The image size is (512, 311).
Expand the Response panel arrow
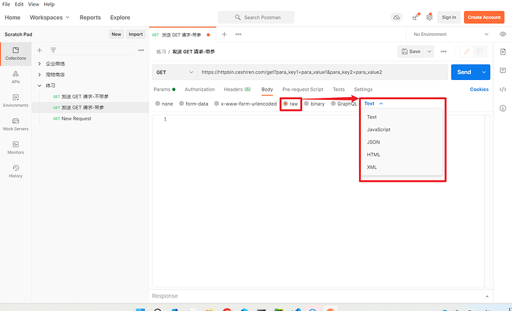[487, 296]
